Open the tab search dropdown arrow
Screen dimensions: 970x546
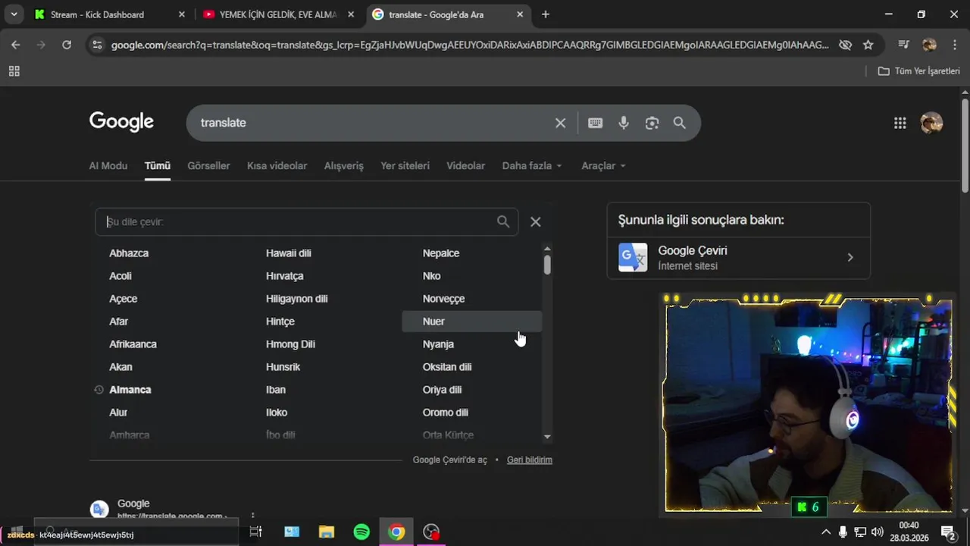(x=14, y=14)
